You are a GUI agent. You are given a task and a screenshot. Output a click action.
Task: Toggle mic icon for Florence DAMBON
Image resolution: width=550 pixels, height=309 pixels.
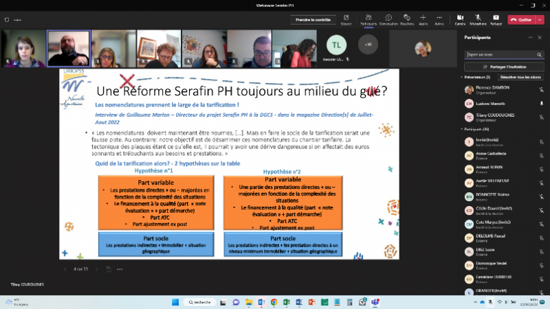click(541, 90)
